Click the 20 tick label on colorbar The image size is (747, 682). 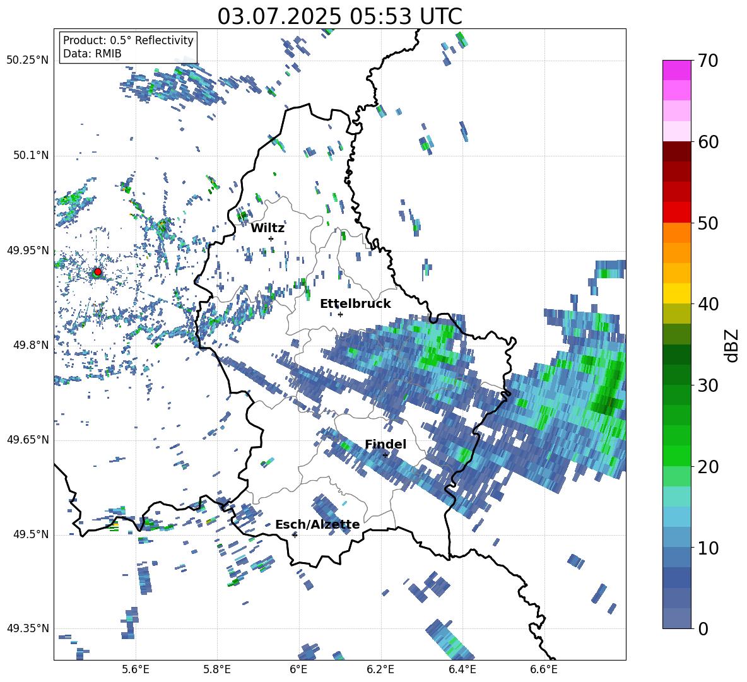click(707, 466)
